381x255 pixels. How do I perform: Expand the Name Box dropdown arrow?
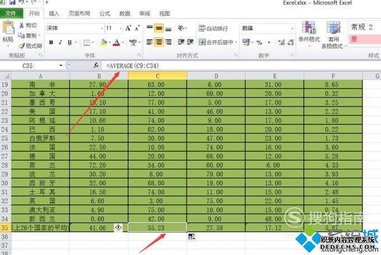tap(61, 65)
